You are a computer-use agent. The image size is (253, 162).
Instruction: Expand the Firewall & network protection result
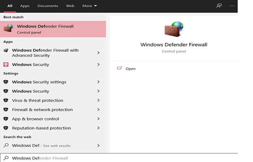click(98, 110)
